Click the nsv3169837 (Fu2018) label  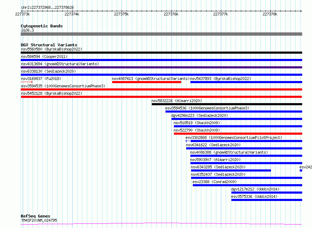(x=41, y=79)
